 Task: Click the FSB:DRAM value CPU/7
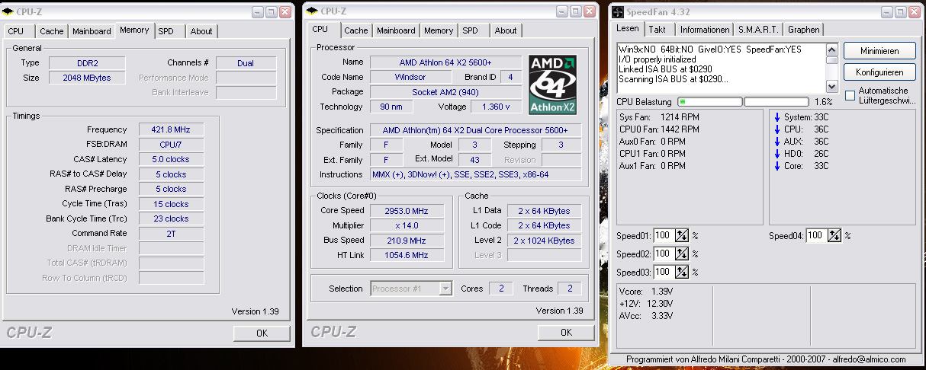[172, 145]
